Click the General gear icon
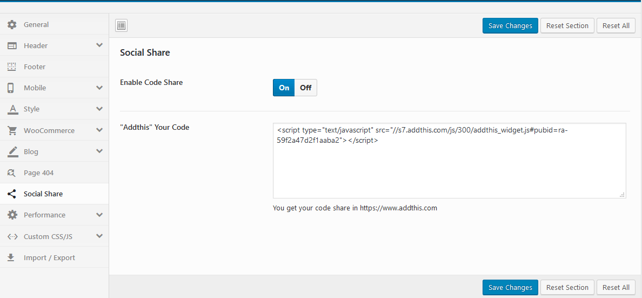642x298 pixels. [12, 24]
